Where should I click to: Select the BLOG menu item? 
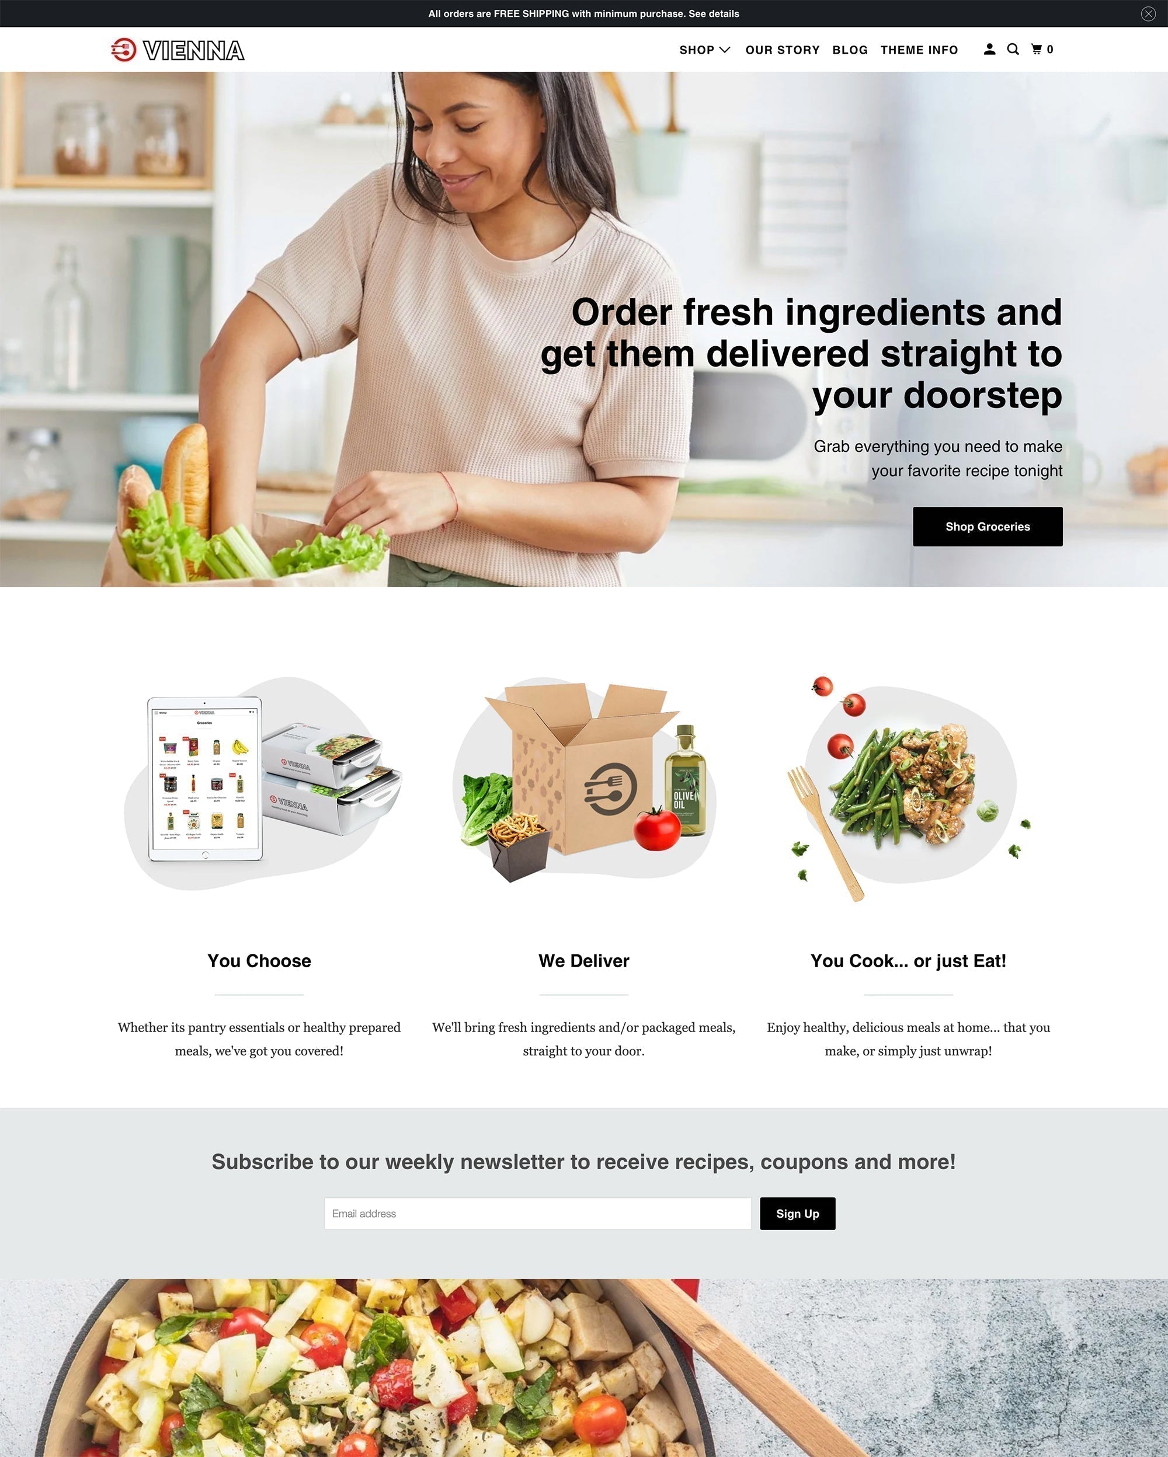click(x=850, y=49)
